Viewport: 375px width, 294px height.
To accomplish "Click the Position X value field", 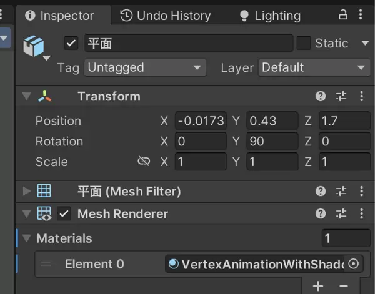I will click(201, 121).
